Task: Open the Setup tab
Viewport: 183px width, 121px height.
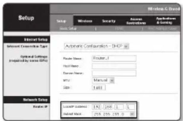Action: pos(61,21)
